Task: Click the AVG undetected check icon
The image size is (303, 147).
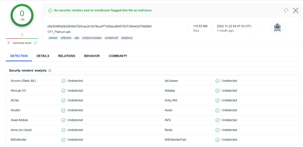Action: pyautogui.click(x=217, y=120)
